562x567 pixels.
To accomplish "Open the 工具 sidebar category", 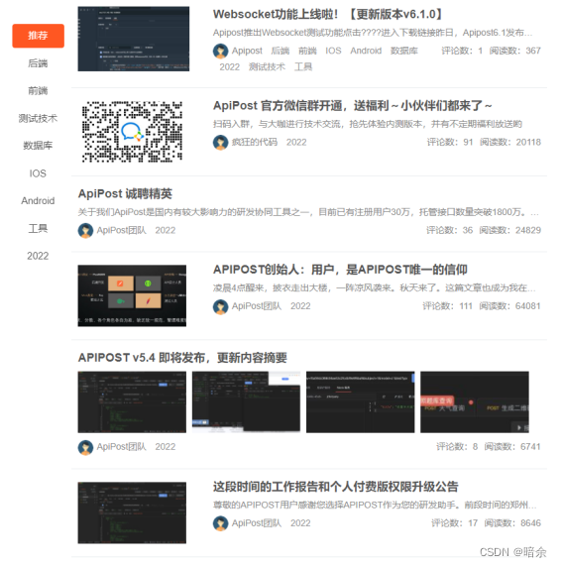I will [38, 229].
